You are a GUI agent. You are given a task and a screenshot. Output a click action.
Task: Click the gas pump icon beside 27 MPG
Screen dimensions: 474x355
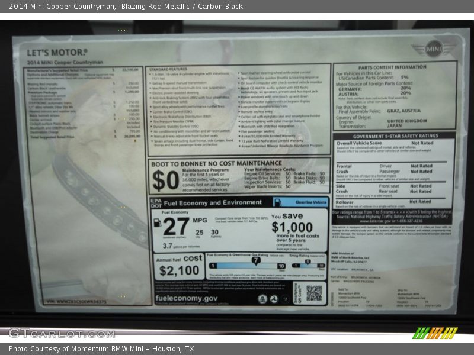tap(158, 223)
